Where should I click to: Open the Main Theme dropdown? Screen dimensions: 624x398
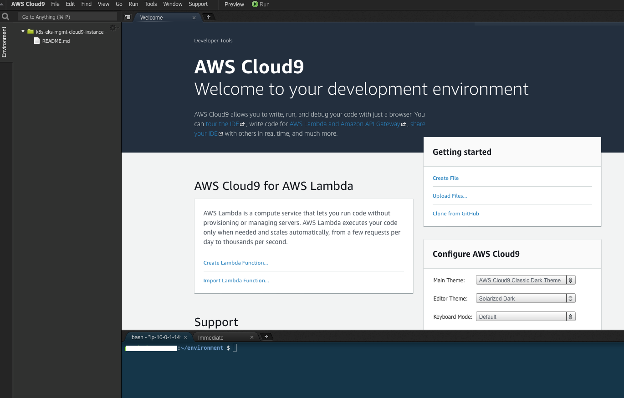point(526,280)
